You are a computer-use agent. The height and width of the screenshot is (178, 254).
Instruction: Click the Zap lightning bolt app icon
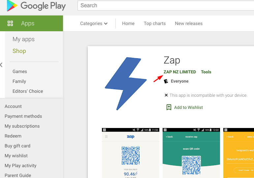[x=126, y=84]
